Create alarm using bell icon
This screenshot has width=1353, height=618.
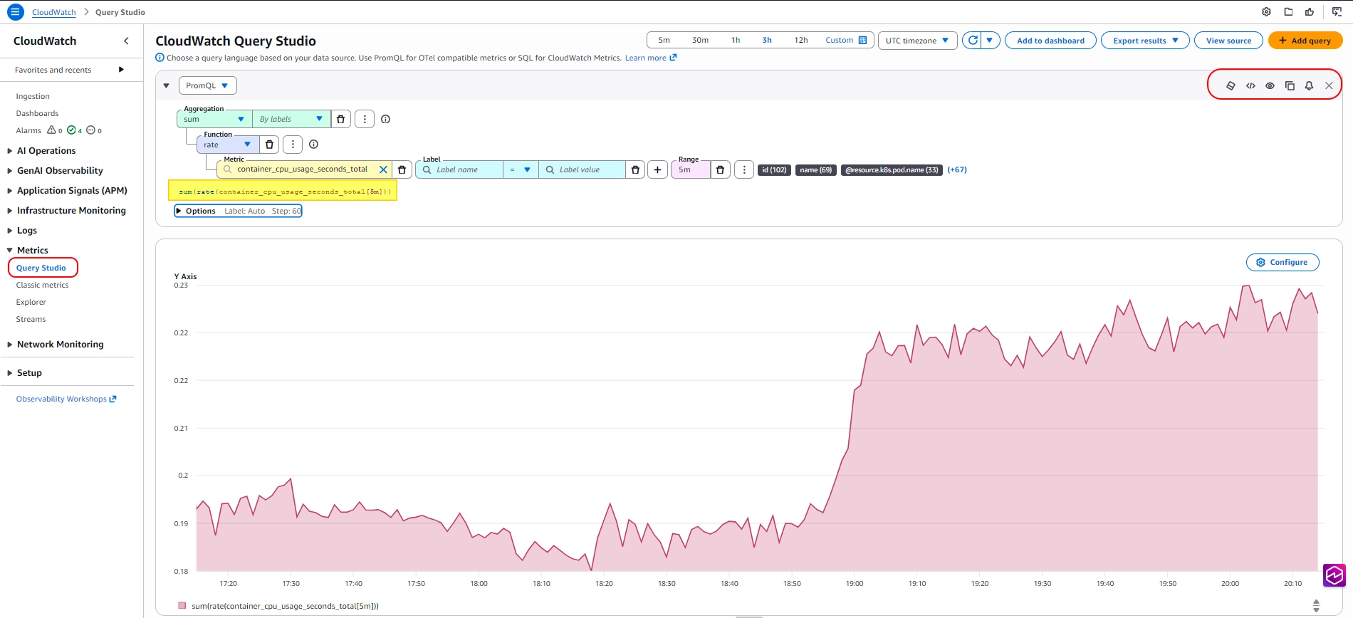[1309, 85]
